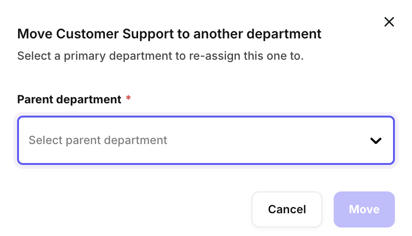Screen dimensions: 412x236
Task: Toggle the parent department list via its arrow
Action: click(x=376, y=141)
